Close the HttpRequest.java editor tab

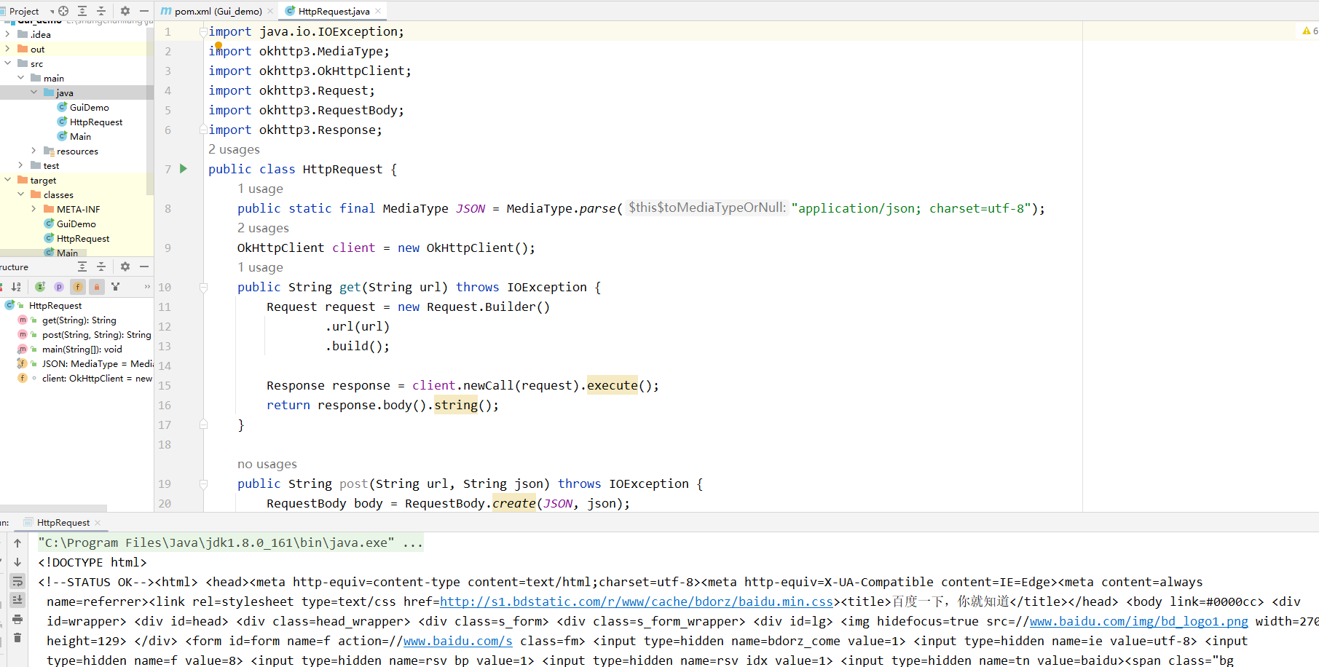(378, 11)
